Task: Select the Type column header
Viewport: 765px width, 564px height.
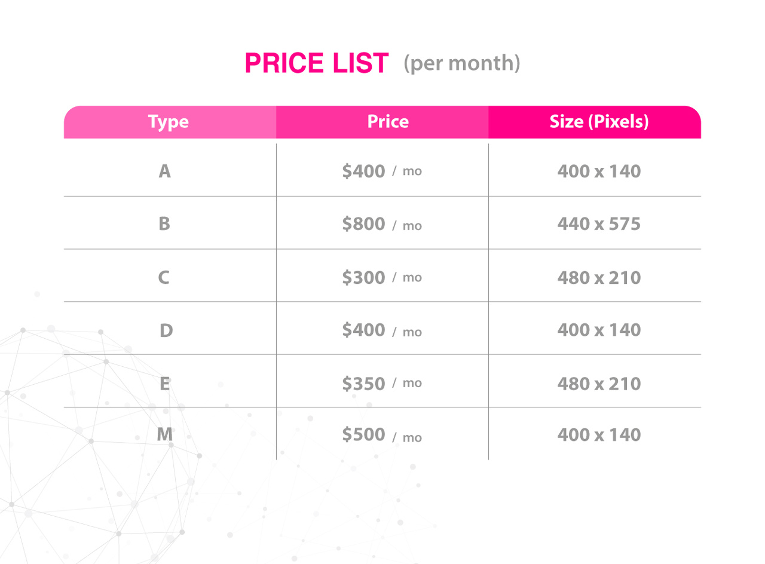Action: pos(170,122)
